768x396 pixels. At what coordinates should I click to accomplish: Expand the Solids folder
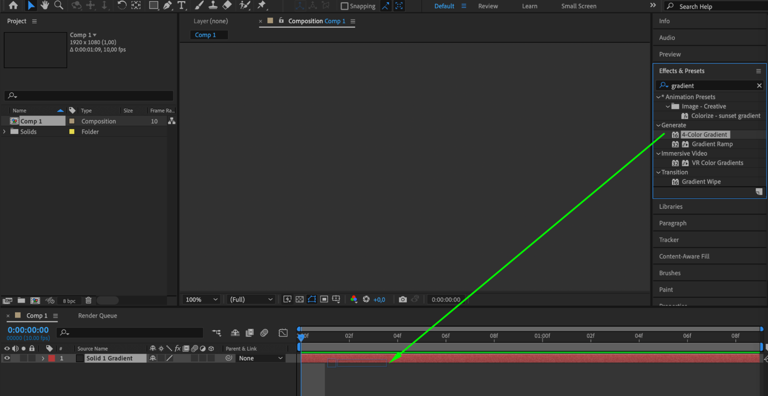tap(5, 131)
